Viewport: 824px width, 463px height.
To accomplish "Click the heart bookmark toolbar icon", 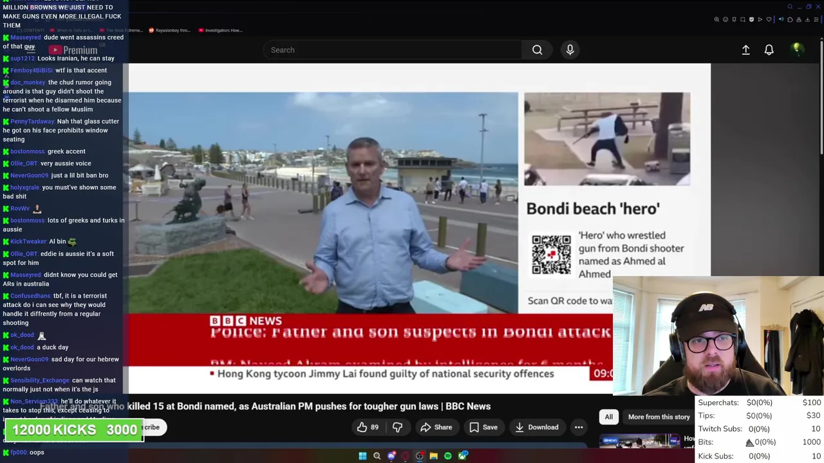I will pyautogui.click(x=769, y=19).
